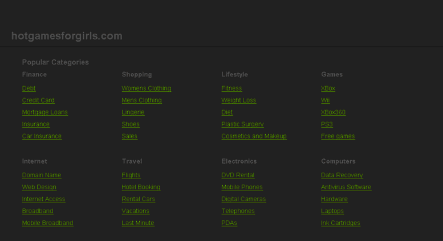This screenshot has width=443, height=241.
Task: Open Womens Clothing under Shopping
Action: [147, 88]
